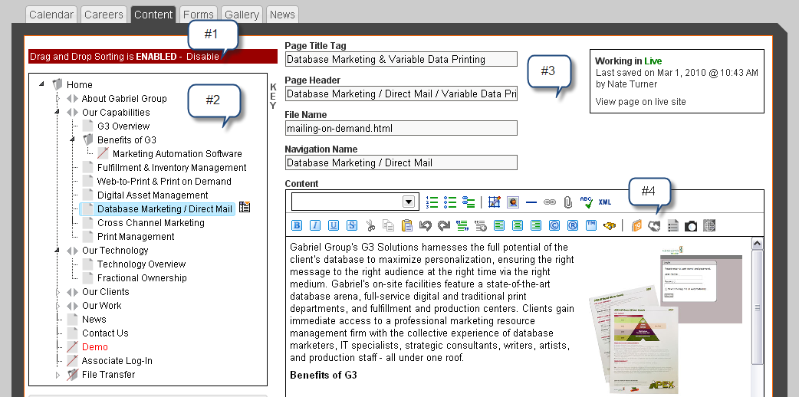Collapse the Our Technology node
799x397 pixels.
point(58,250)
